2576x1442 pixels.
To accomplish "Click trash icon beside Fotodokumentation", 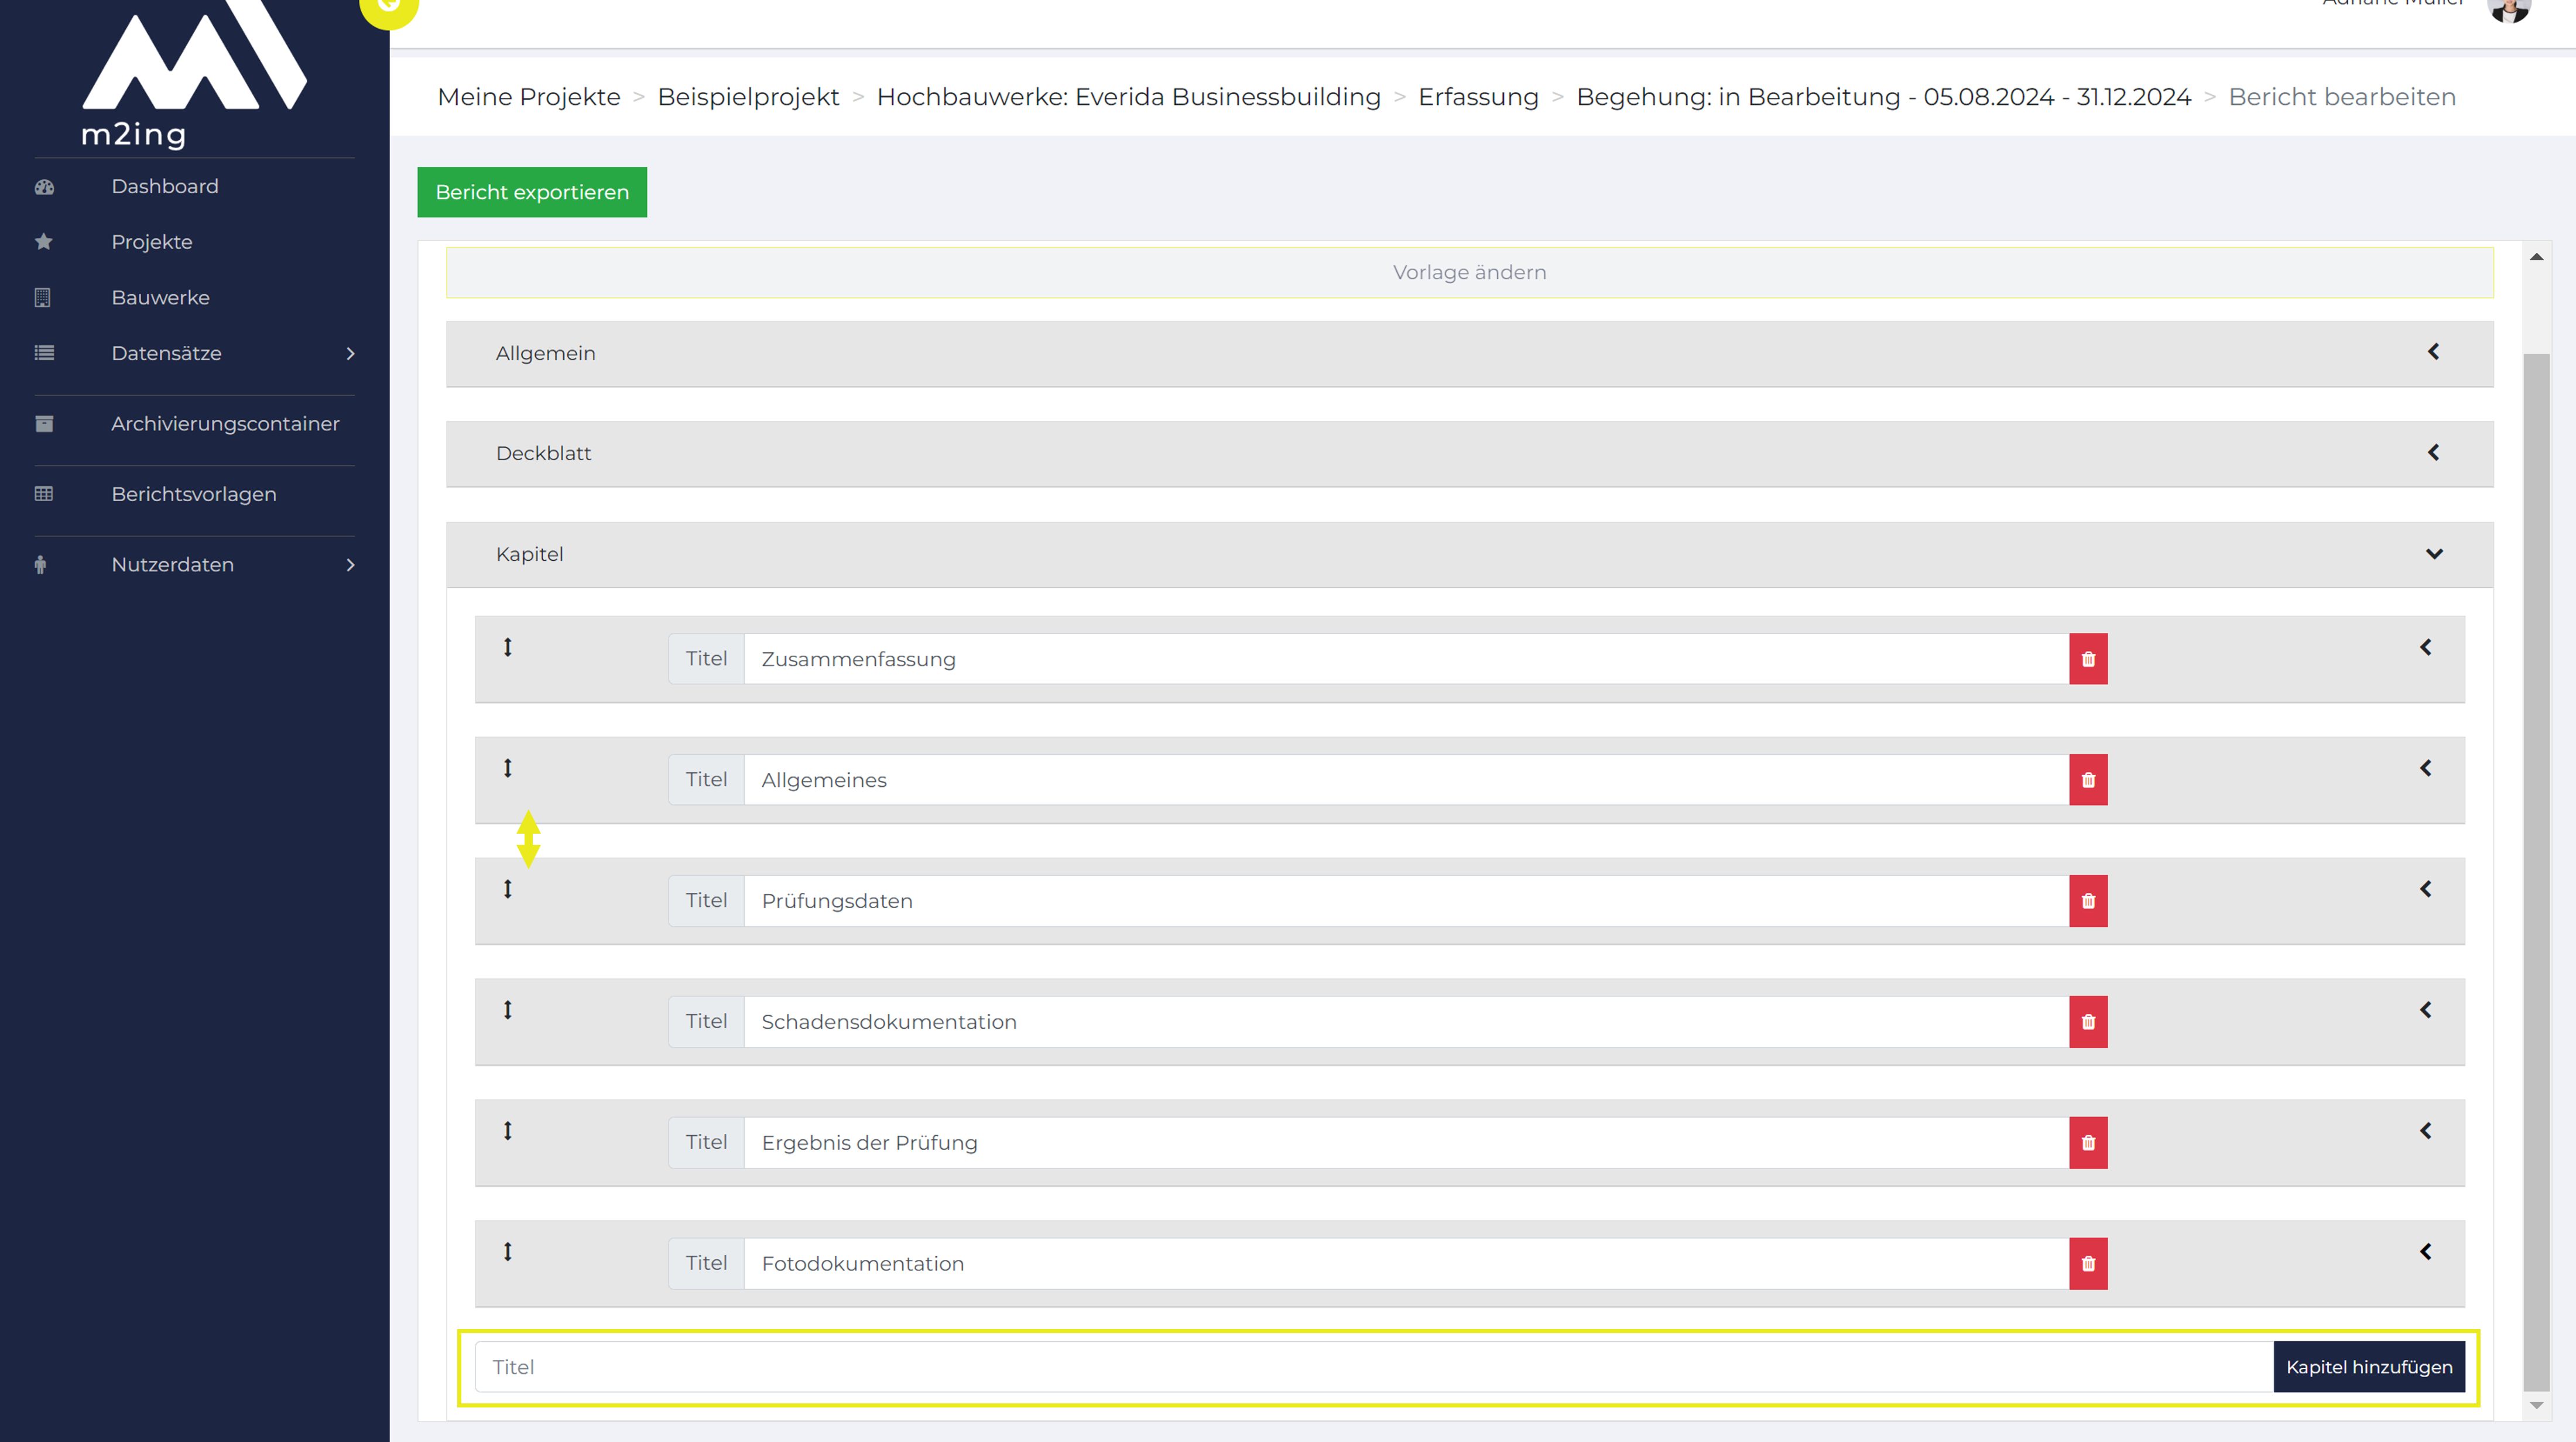I will tap(2088, 1264).
